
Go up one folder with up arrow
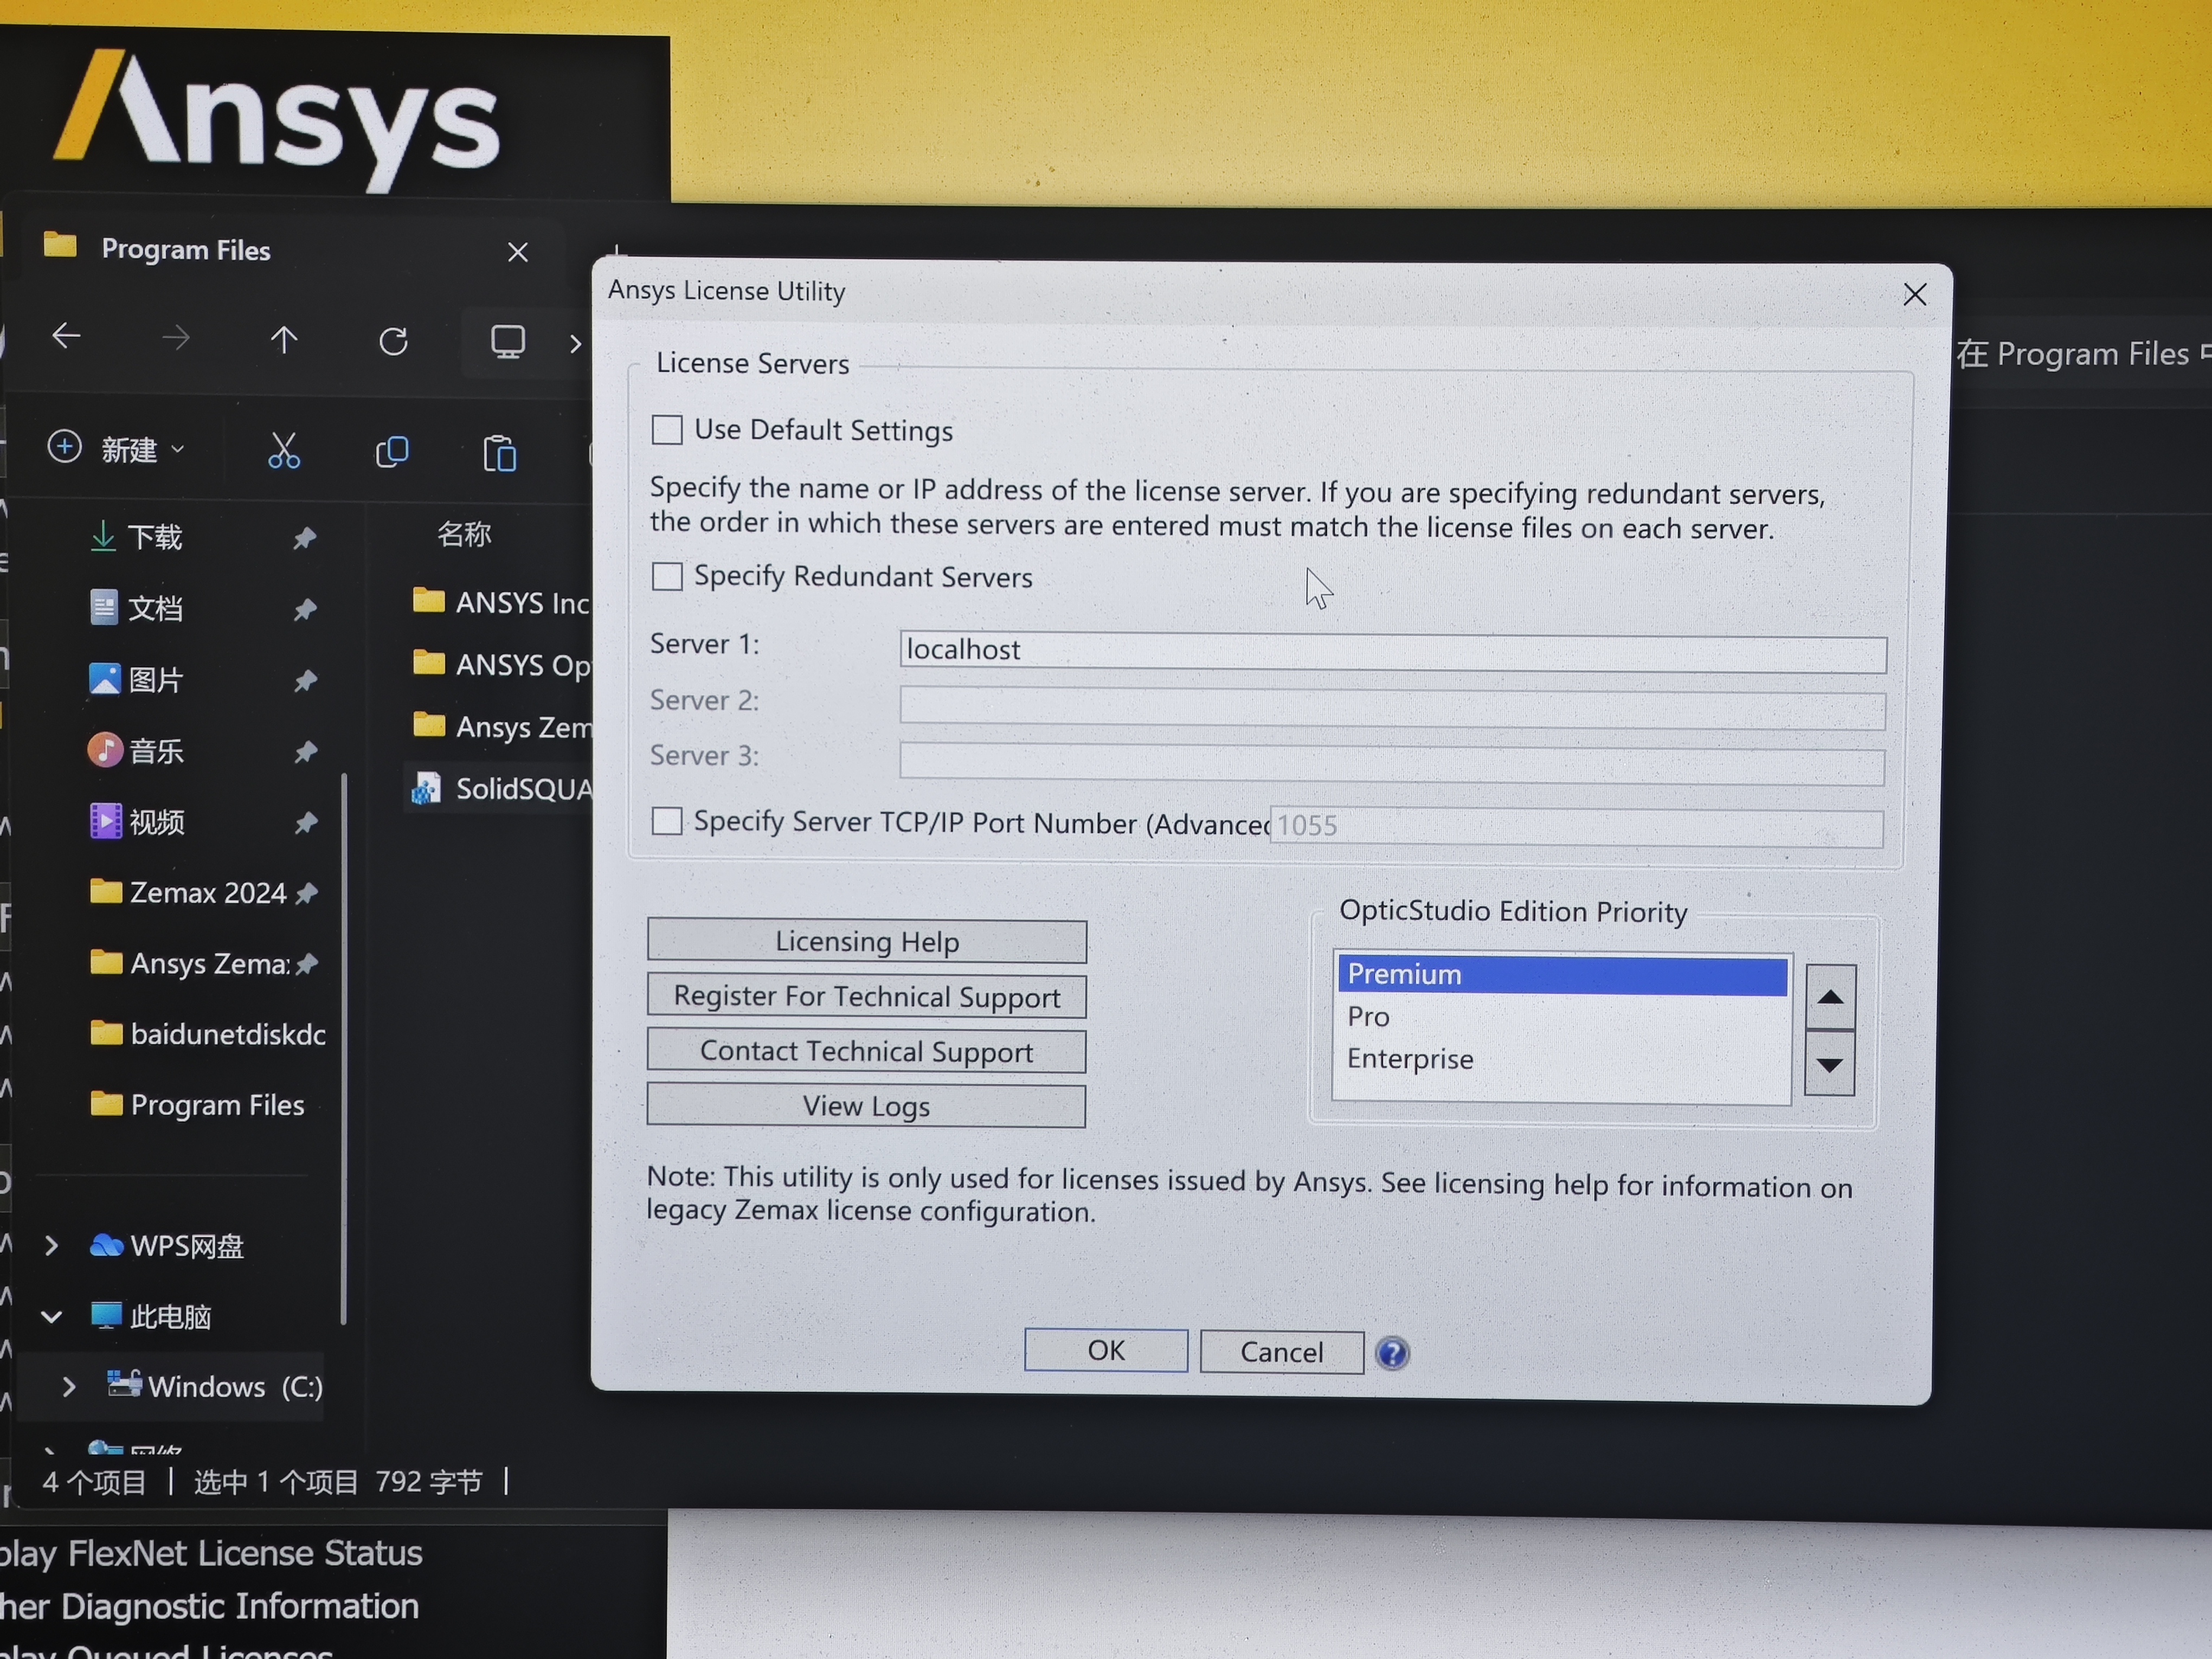pyautogui.click(x=284, y=340)
